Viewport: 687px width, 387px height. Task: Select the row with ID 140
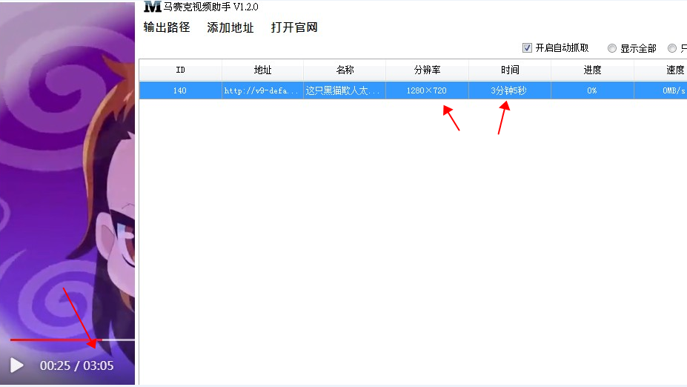[x=180, y=90]
